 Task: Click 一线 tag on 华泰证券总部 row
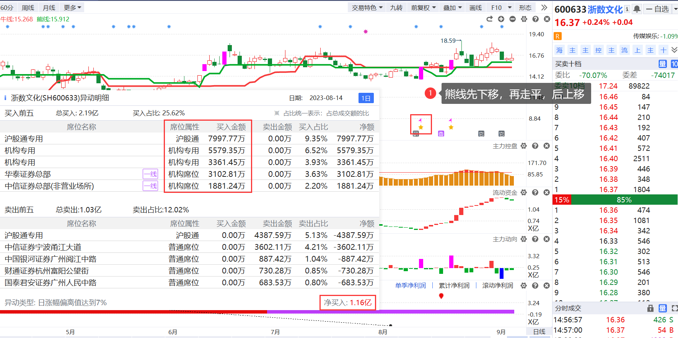[x=150, y=174]
